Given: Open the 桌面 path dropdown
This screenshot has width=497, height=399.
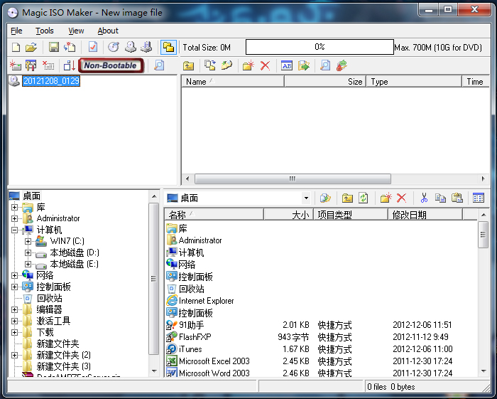Looking at the screenshot, I should pyautogui.click(x=306, y=198).
